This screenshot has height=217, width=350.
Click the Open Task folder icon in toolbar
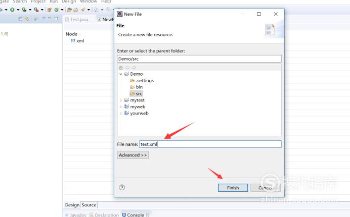pos(76,10)
